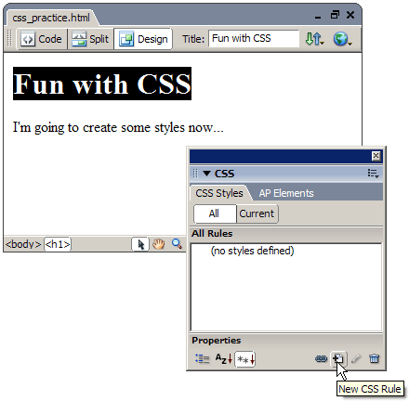409x401 pixels.
Task: Show list view sorted A to Z
Action: [x=224, y=359]
